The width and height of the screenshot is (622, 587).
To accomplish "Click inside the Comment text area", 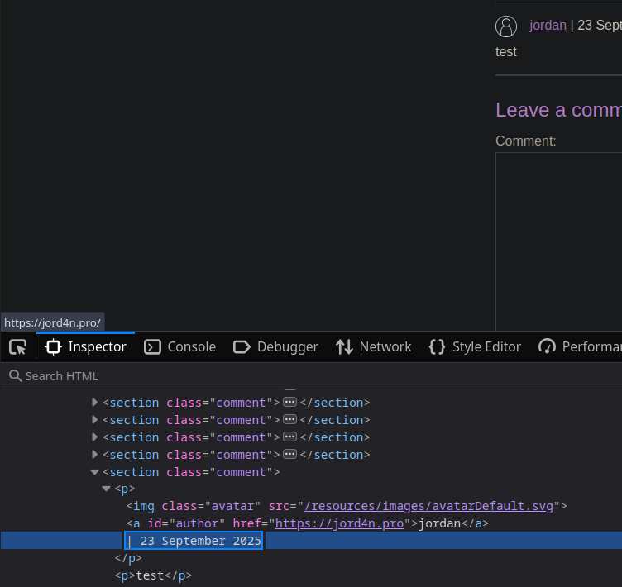I will [558, 240].
